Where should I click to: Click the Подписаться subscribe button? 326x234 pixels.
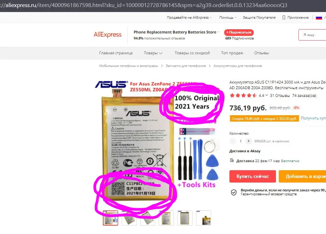pyautogui.click(x=239, y=32)
